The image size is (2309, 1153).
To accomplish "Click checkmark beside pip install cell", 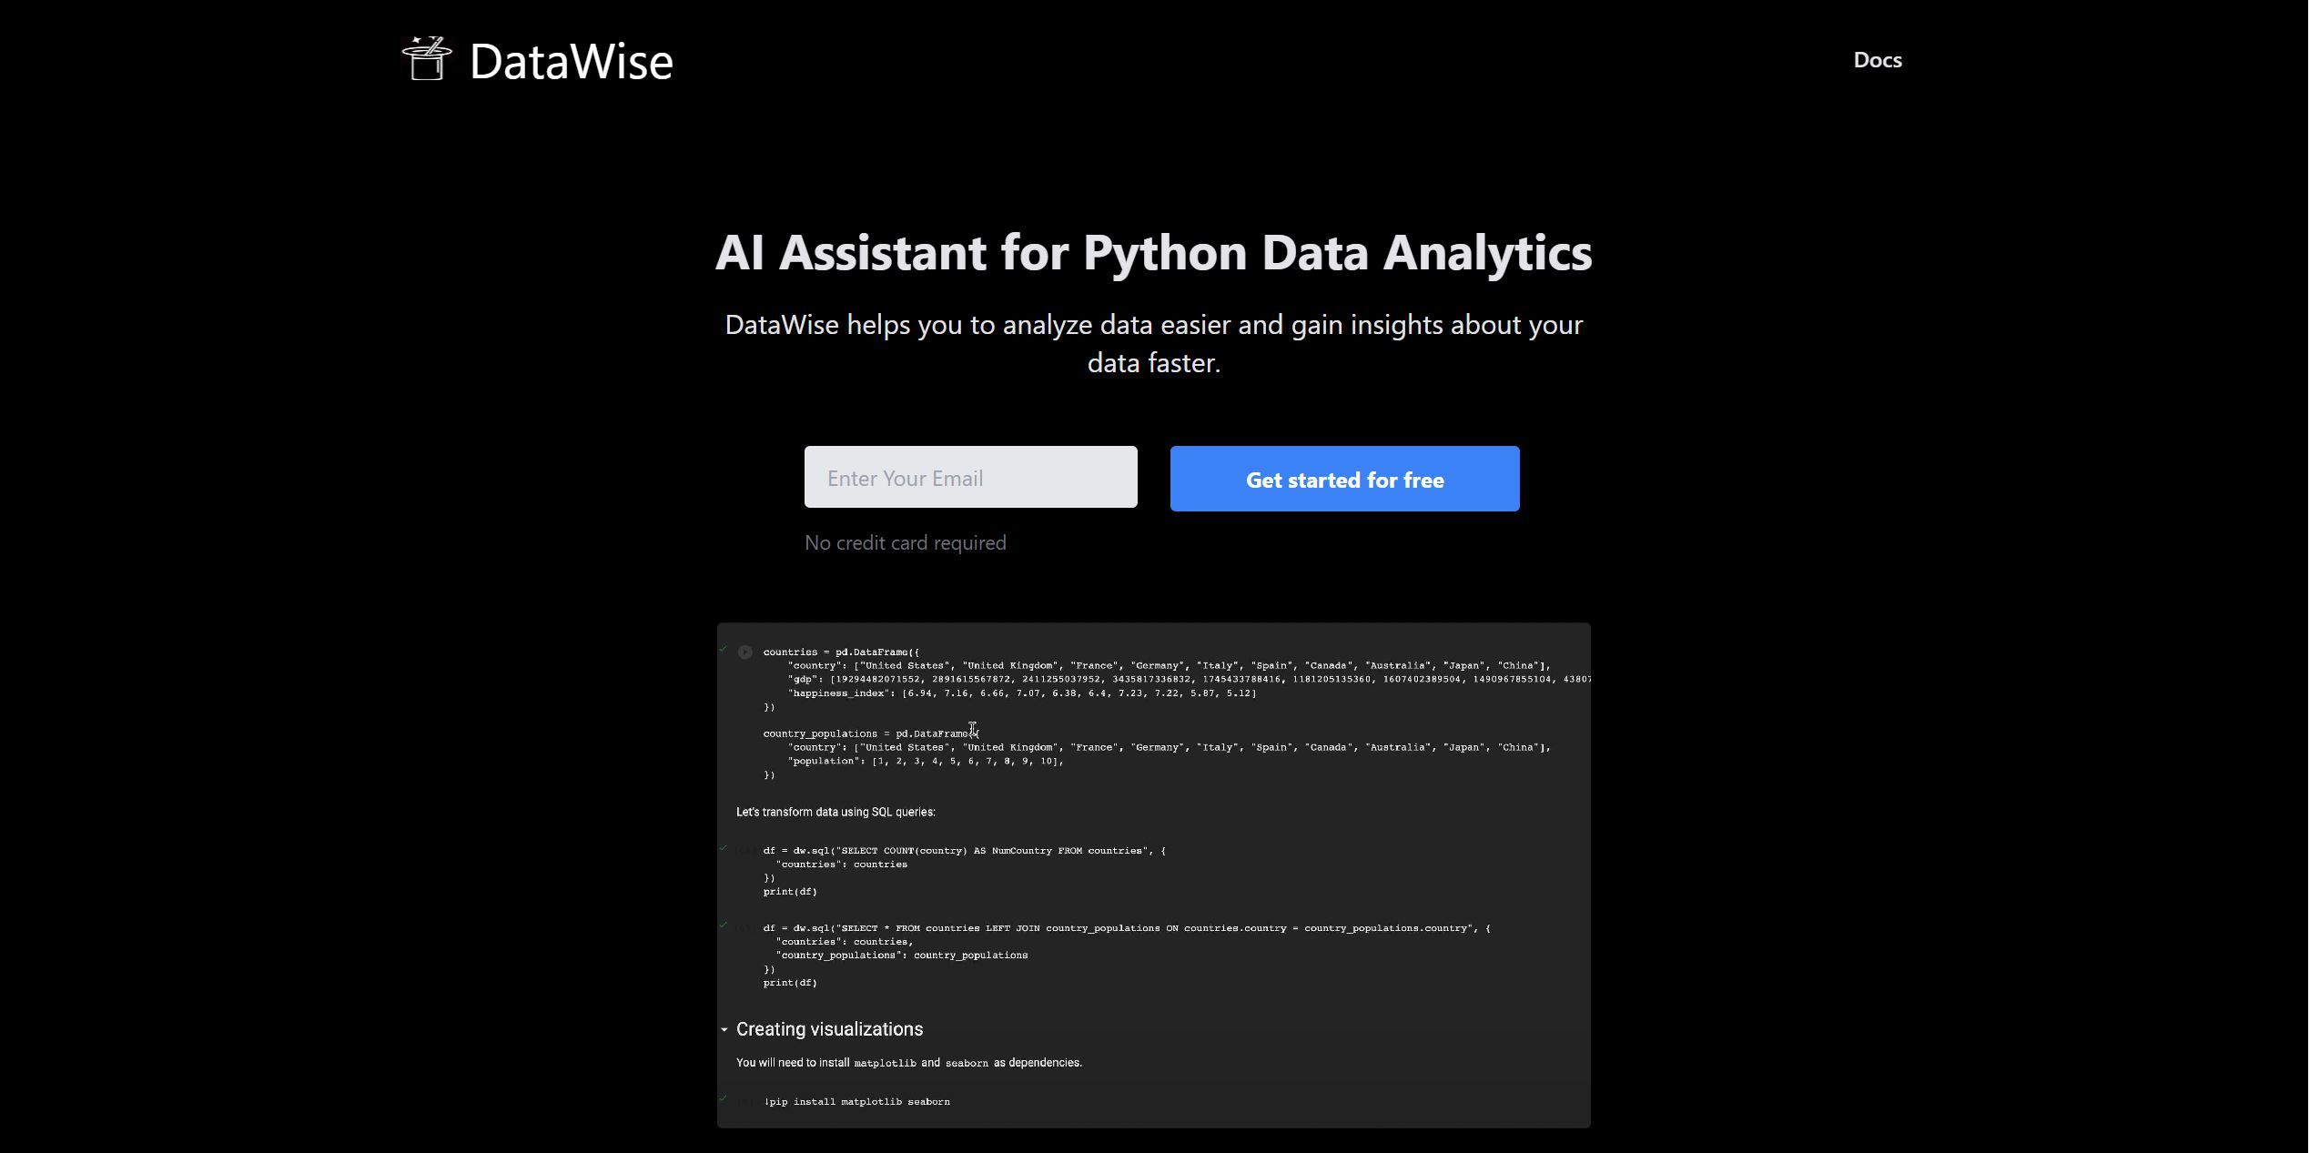I will pyautogui.click(x=724, y=1098).
